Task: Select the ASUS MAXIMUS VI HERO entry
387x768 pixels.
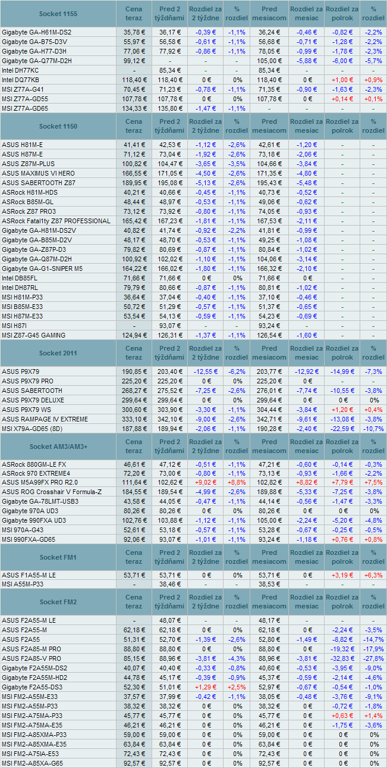Action: (x=39, y=173)
